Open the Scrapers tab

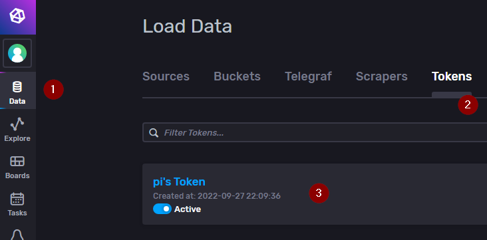(381, 76)
